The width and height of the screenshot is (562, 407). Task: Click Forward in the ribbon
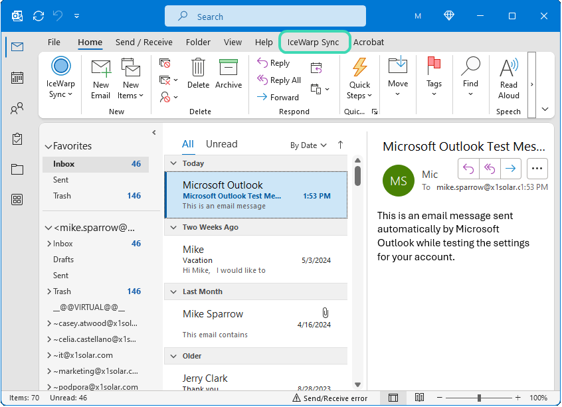pos(278,97)
